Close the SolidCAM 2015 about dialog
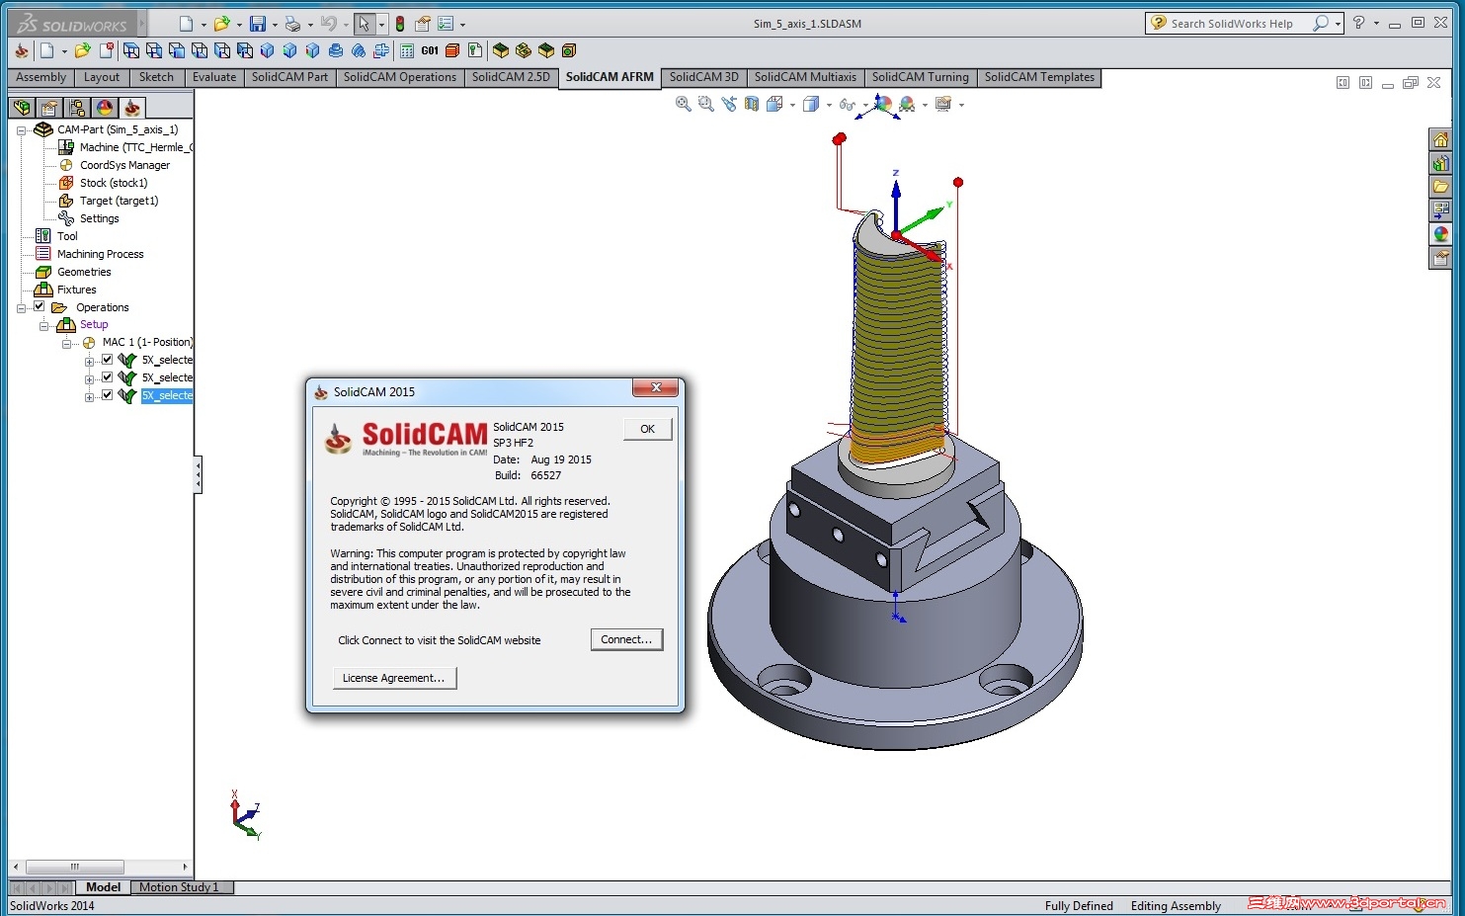Viewport: 1465px width, 916px height. pos(655,388)
